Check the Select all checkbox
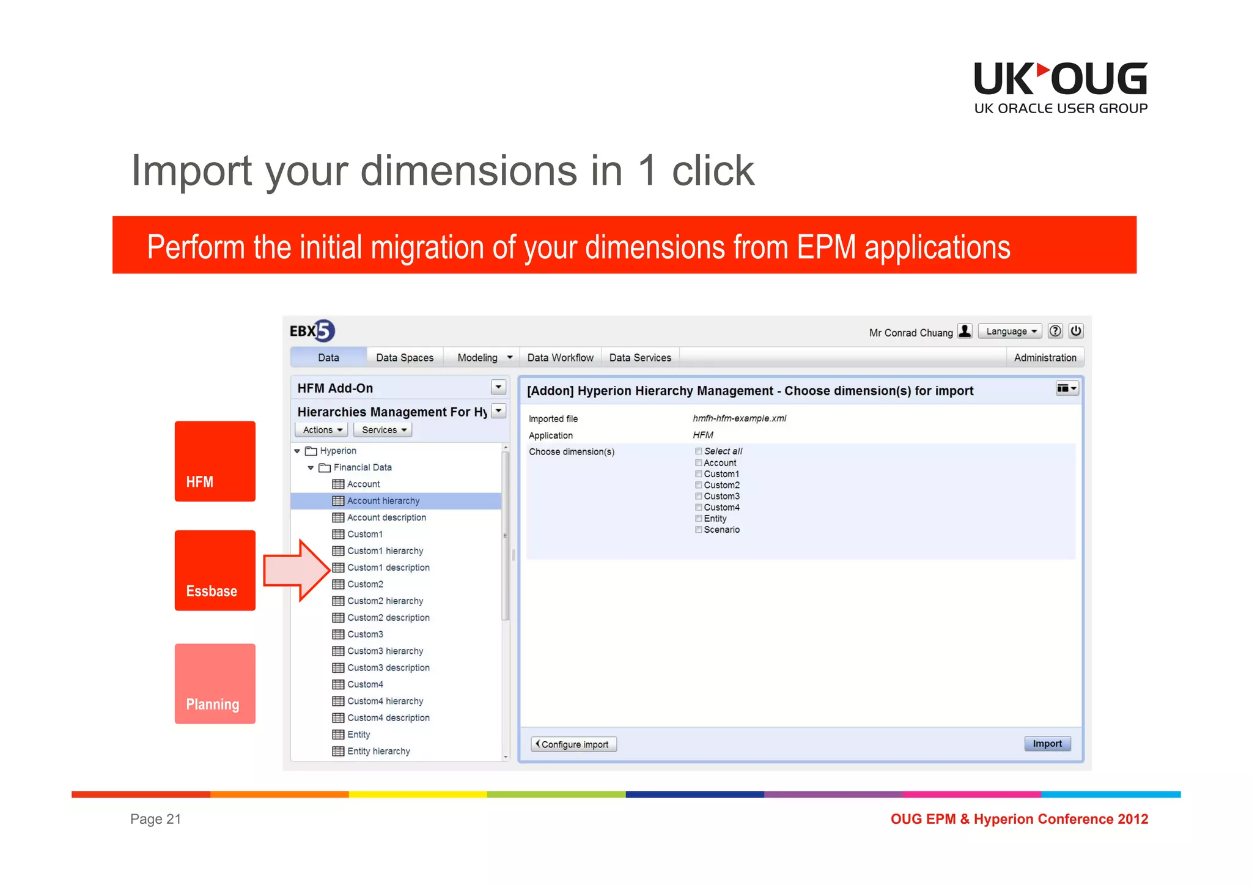Screen dimensions: 1252x885 [x=698, y=451]
